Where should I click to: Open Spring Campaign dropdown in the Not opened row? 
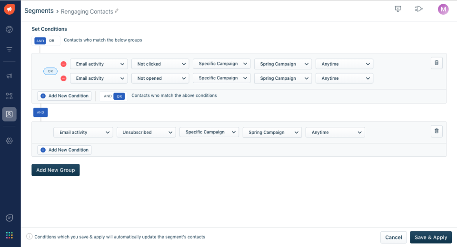tap(283, 78)
